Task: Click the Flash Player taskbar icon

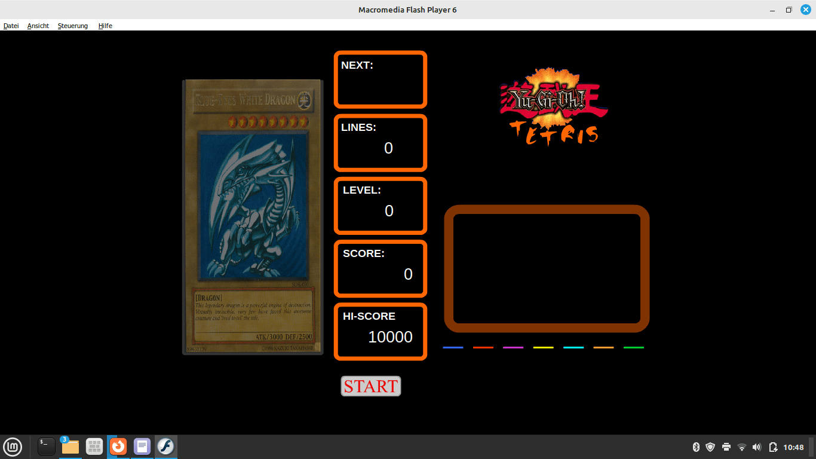Action: click(165, 446)
